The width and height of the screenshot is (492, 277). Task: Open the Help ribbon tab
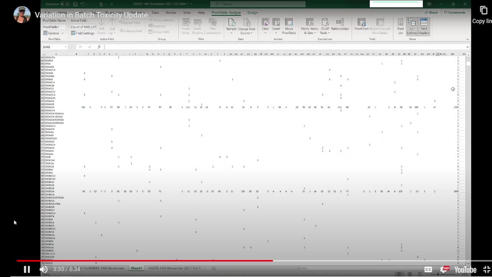pyautogui.click(x=201, y=12)
